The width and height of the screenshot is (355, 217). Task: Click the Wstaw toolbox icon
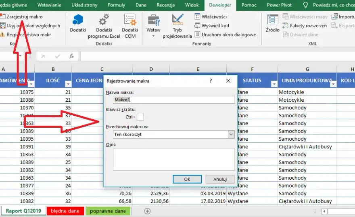click(154, 20)
